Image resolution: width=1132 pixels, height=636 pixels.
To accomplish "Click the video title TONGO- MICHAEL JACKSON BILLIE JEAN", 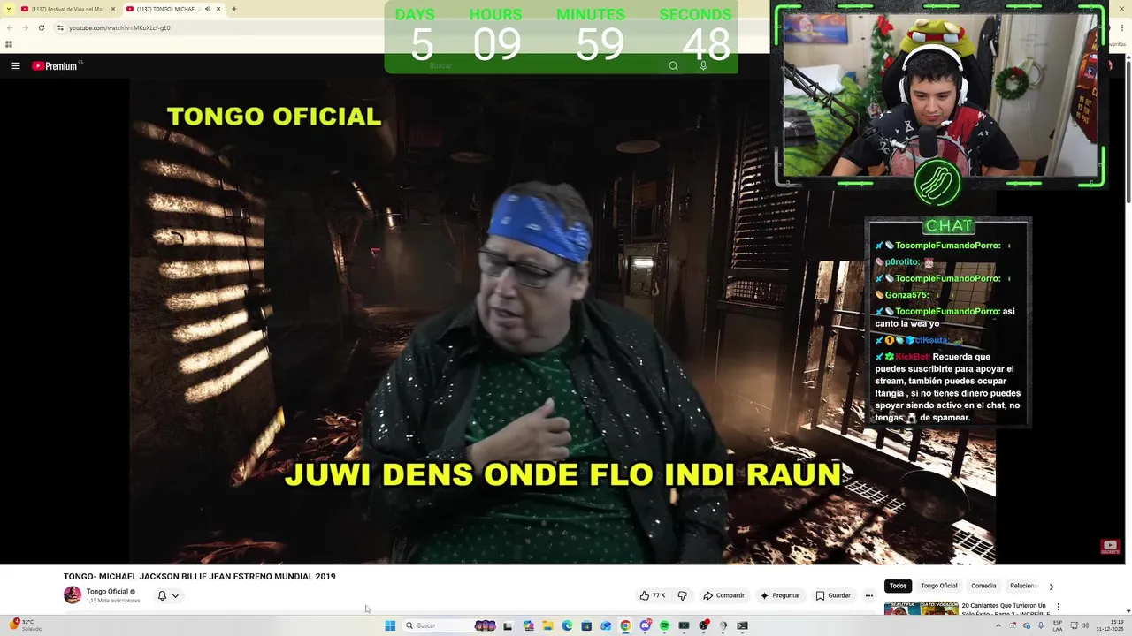I will tap(199, 576).
